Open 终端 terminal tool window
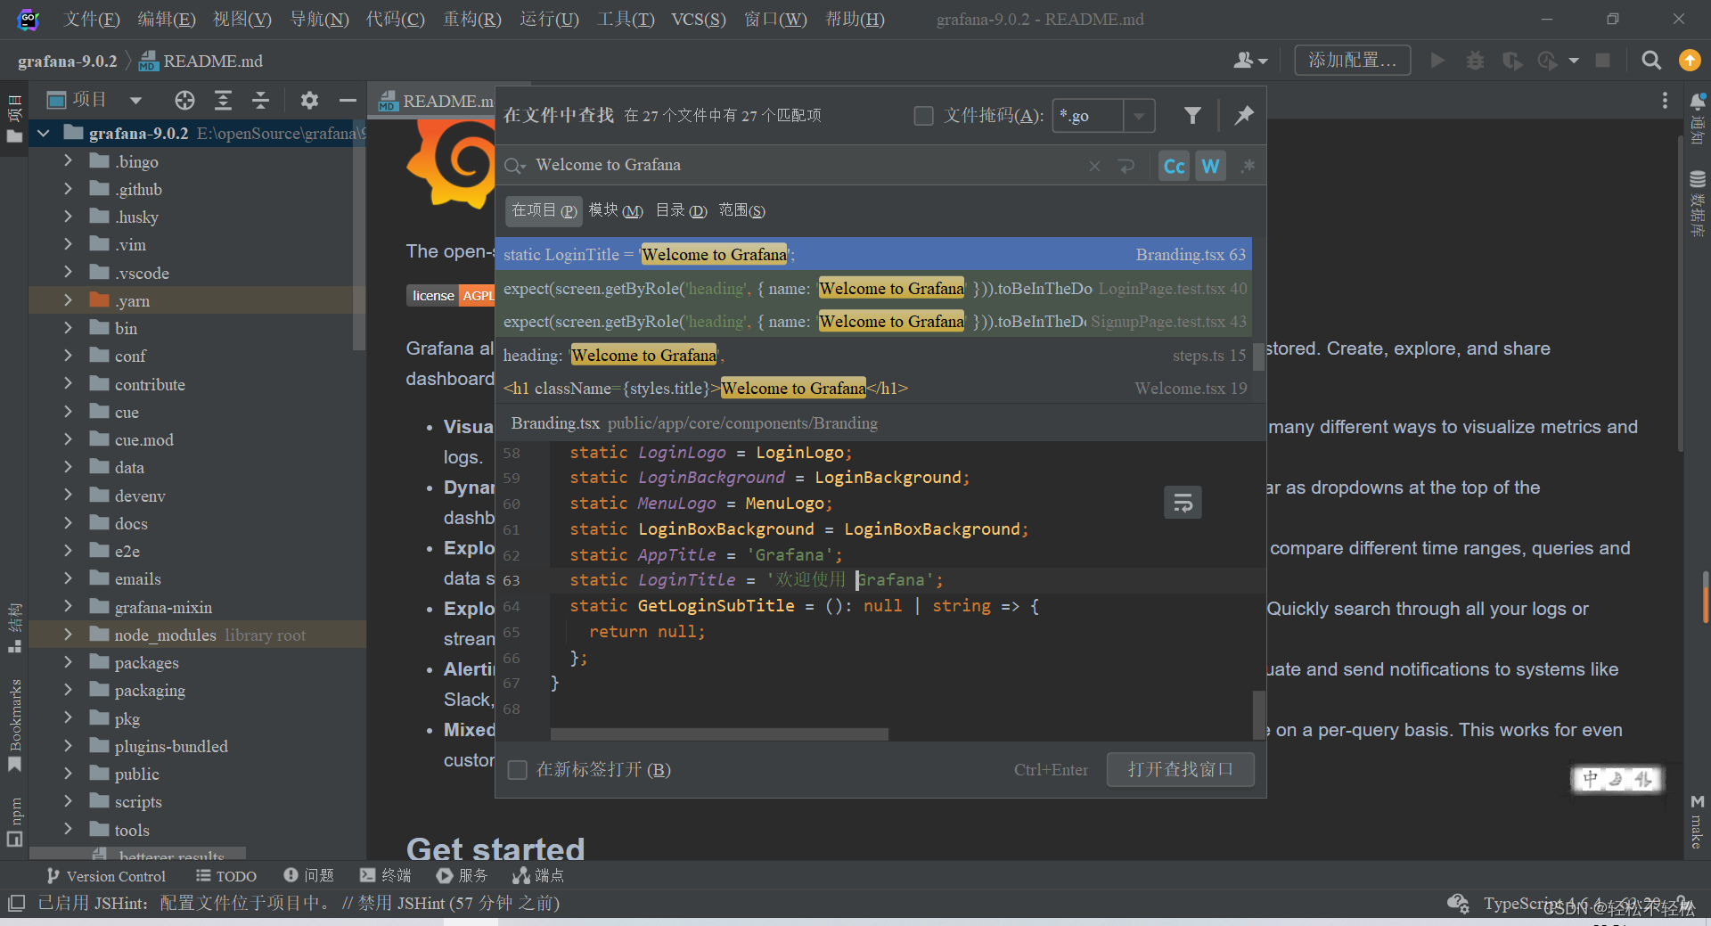The width and height of the screenshot is (1711, 926). [385, 876]
